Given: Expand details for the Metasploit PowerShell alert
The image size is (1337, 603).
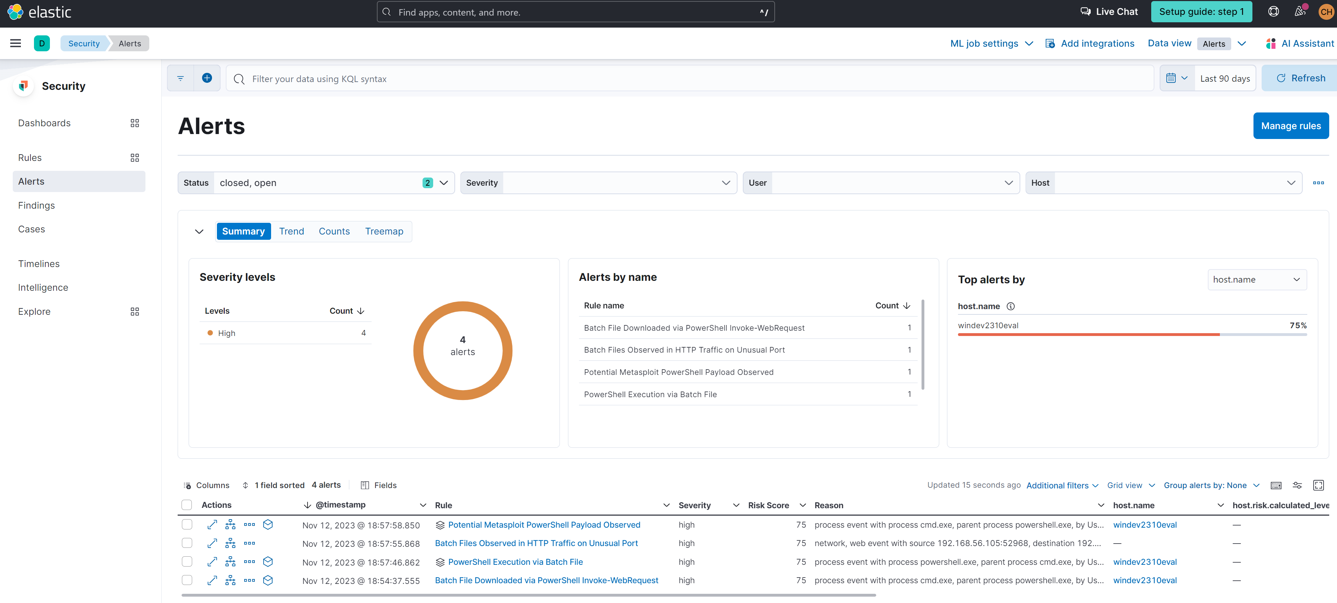Looking at the screenshot, I should pos(212,525).
